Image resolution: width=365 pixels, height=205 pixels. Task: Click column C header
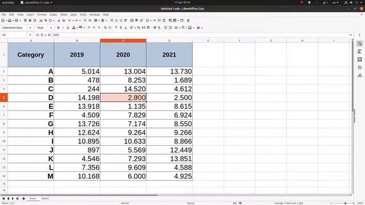click(x=123, y=40)
